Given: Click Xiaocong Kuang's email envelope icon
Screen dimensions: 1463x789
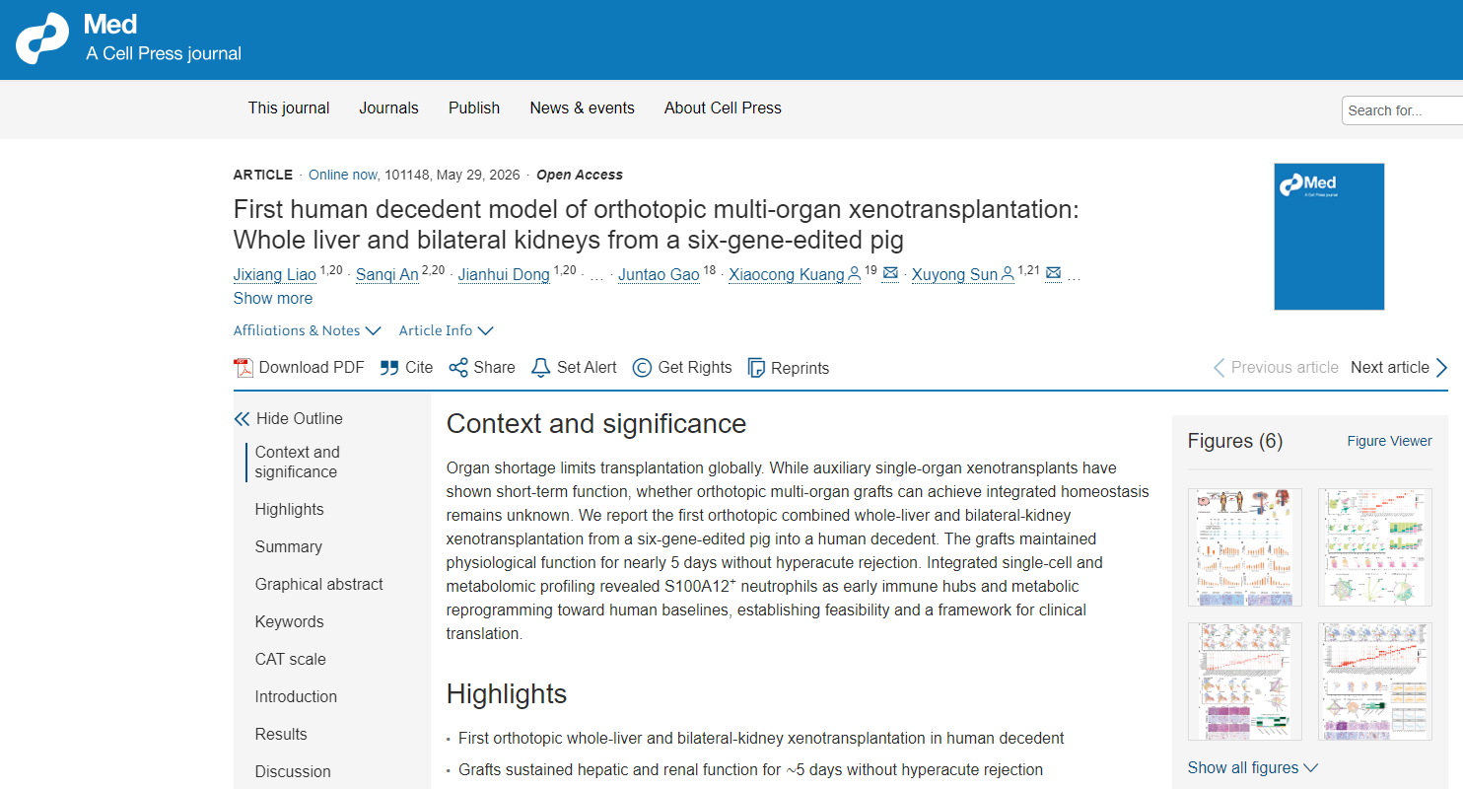Looking at the screenshot, I should 890,273.
